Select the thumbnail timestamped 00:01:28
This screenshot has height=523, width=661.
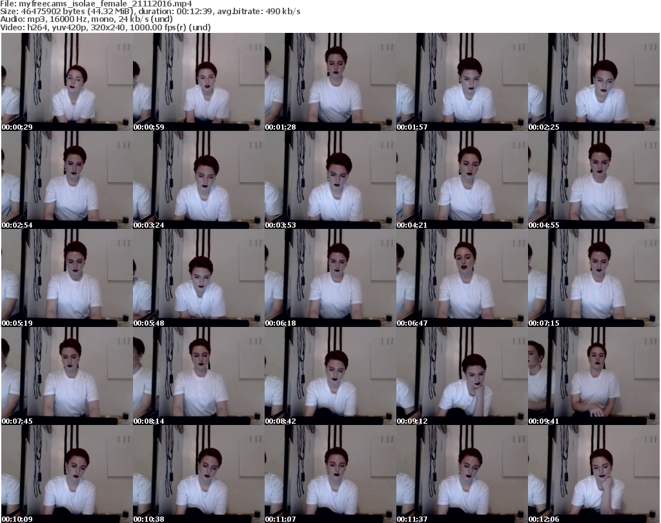[330, 82]
